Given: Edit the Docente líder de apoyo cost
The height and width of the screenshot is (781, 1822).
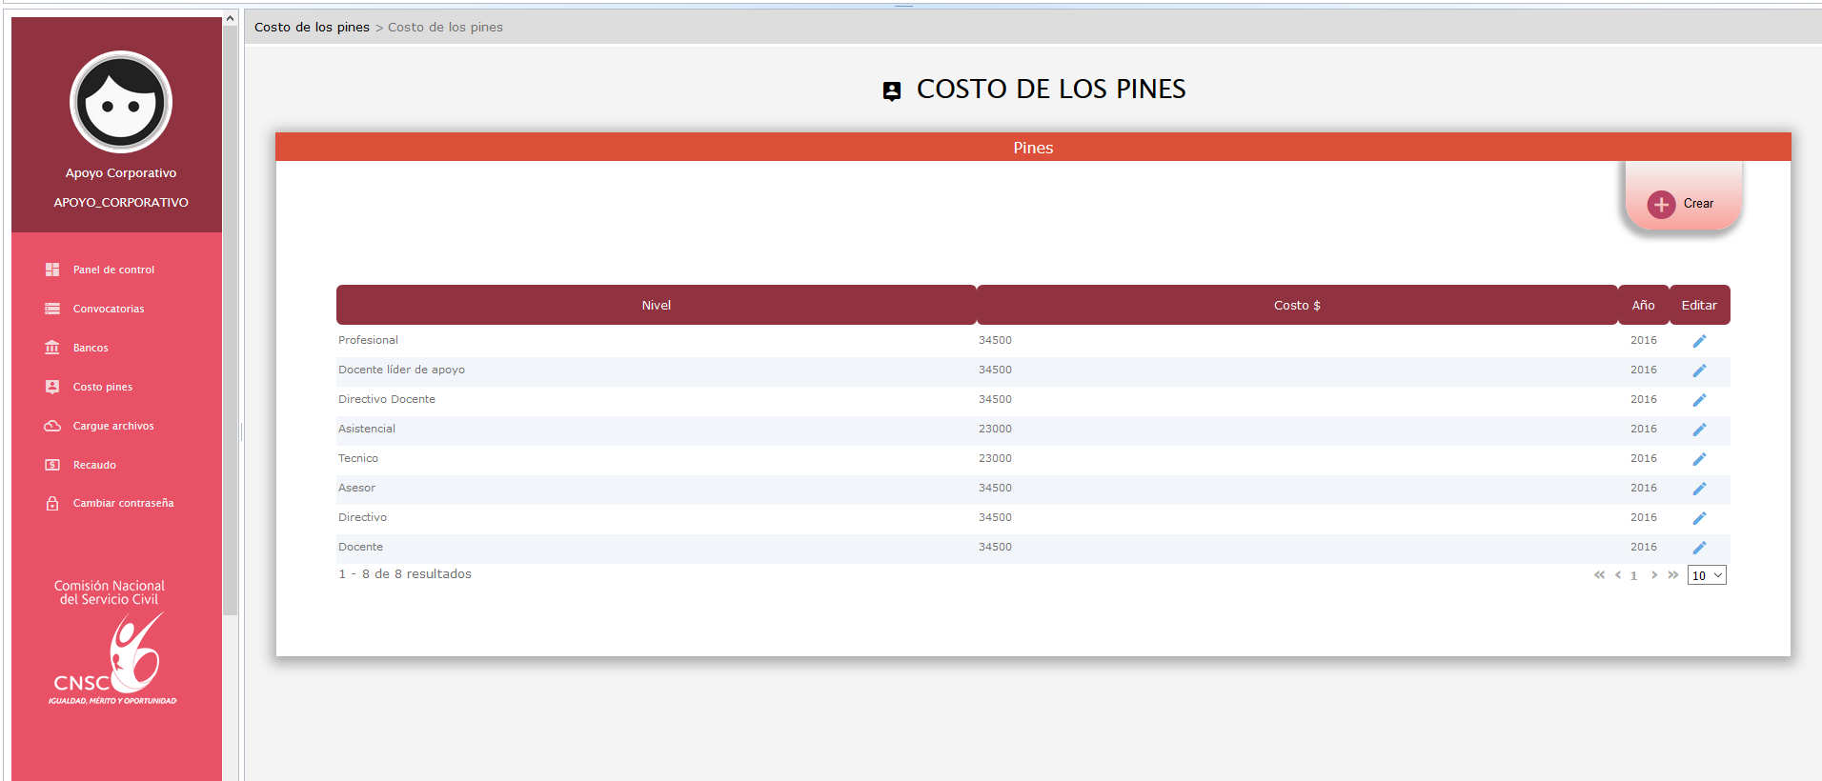Looking at the screenshot, I should click(1699, 370).
